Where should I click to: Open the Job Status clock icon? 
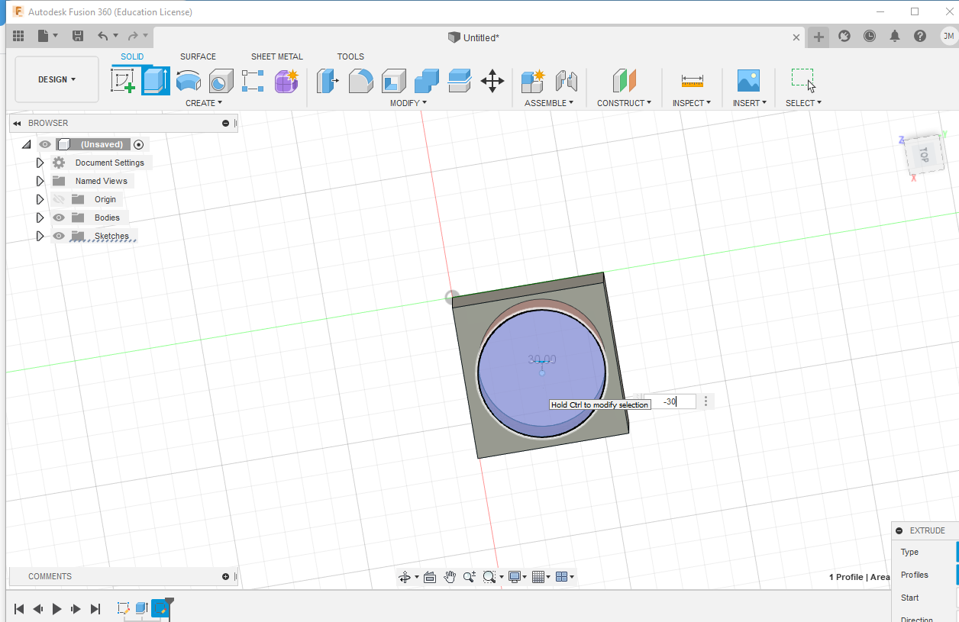click(870, 36)
